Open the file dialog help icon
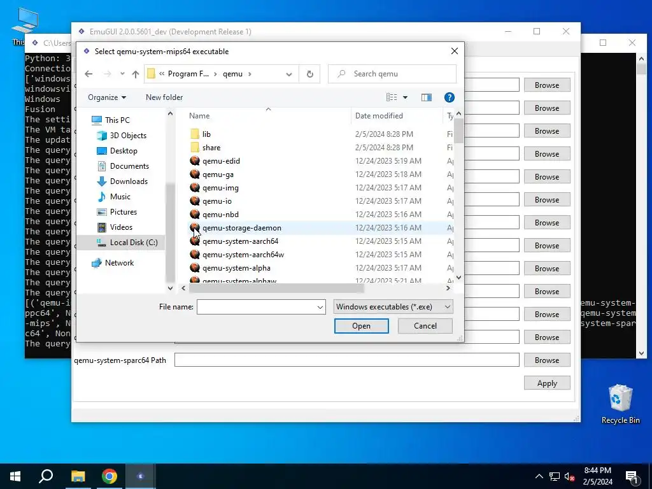This screenshot has height=489, width=652. (449, 97)
